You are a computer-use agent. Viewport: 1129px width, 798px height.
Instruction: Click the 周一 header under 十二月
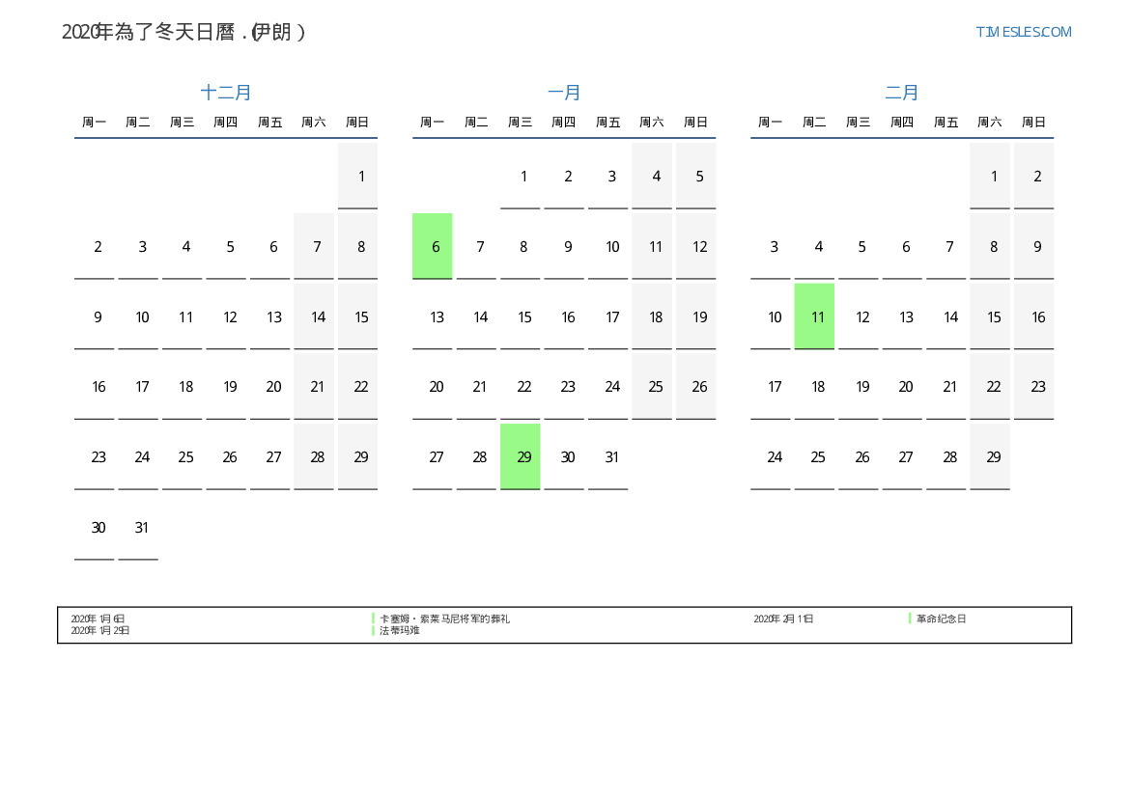point(95,122)
